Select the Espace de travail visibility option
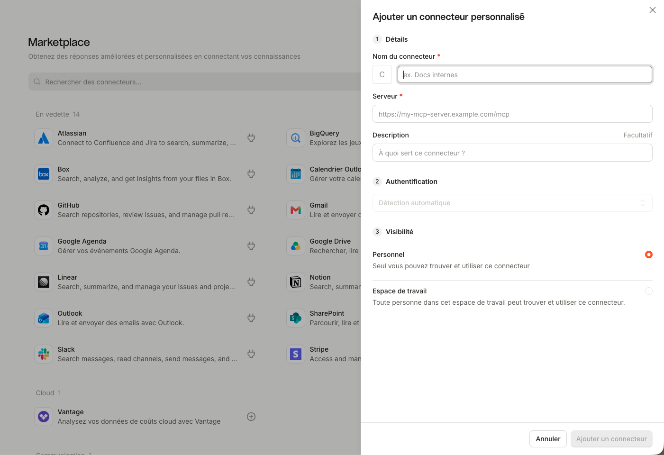 click(649, 291)
